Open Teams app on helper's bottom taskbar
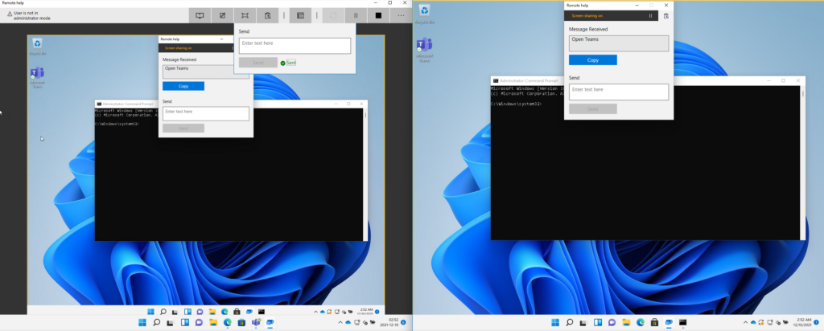The height and width of the screenshot is (331, 824). pyautogui.click(x=256, y=322)
